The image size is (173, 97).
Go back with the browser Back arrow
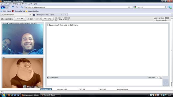pyautogui.click(x=3, y=7)
